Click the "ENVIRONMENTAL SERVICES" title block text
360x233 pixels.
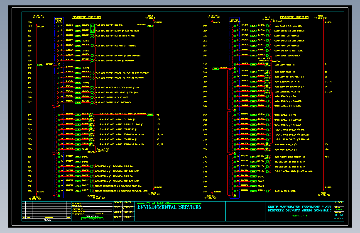169,207
